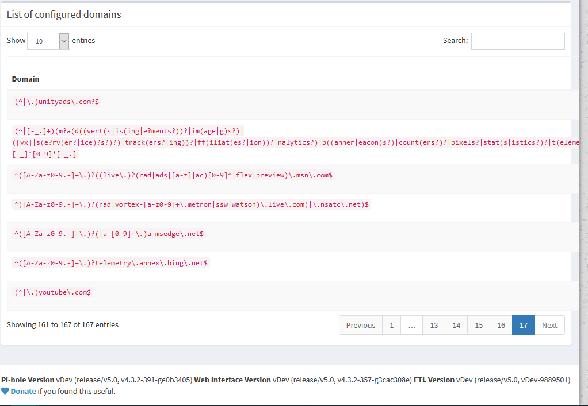Click the Search input field
Image resolution: width=588 pixels, height=406 pixels.
point(517,41)
